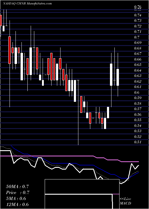This screenshot has width=149, height=209.
Task: Click the 0.6 price axis label
Action: [137, 93]
